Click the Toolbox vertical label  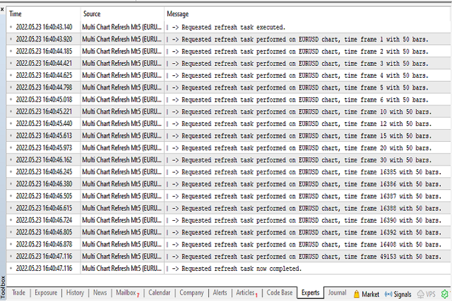tap(3, 287)
